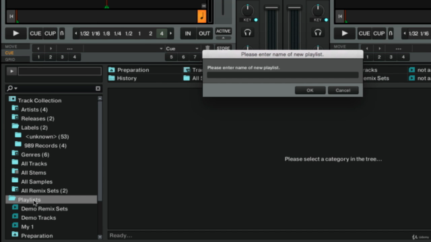Open the GRID panel tab on left deck
Viewport: 431px width, 242px height.
pos(10,59)
